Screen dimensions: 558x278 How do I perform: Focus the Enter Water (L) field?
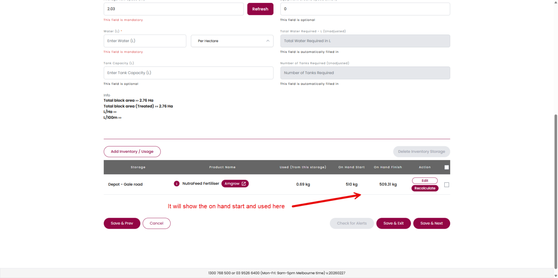tap(145, 41)
